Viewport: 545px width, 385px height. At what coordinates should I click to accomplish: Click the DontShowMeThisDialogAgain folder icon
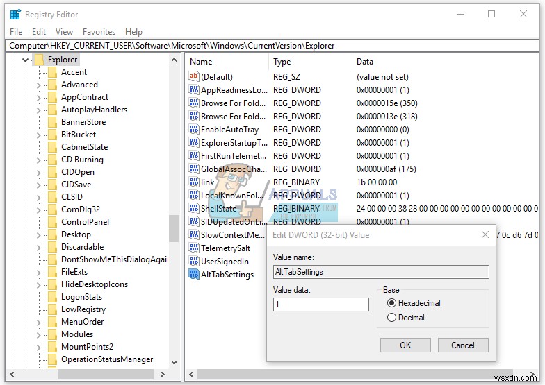pyautogui.click(x=52, y=259)
